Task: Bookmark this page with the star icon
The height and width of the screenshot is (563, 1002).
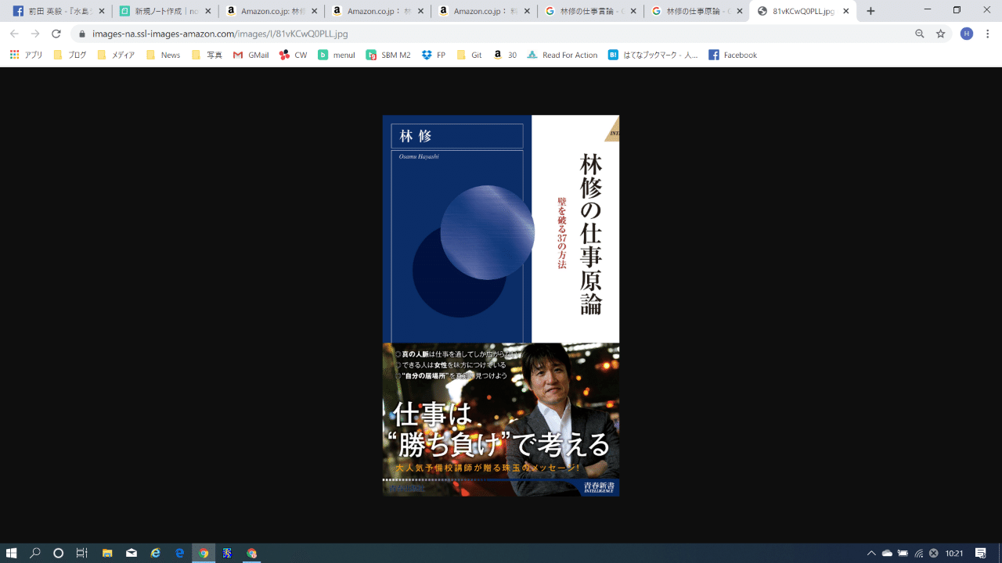Action: click(x=941, y=34)
